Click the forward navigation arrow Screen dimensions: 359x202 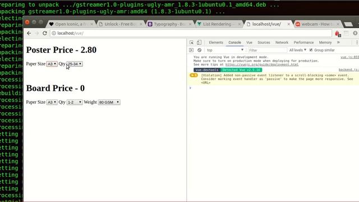coord(36,33)
